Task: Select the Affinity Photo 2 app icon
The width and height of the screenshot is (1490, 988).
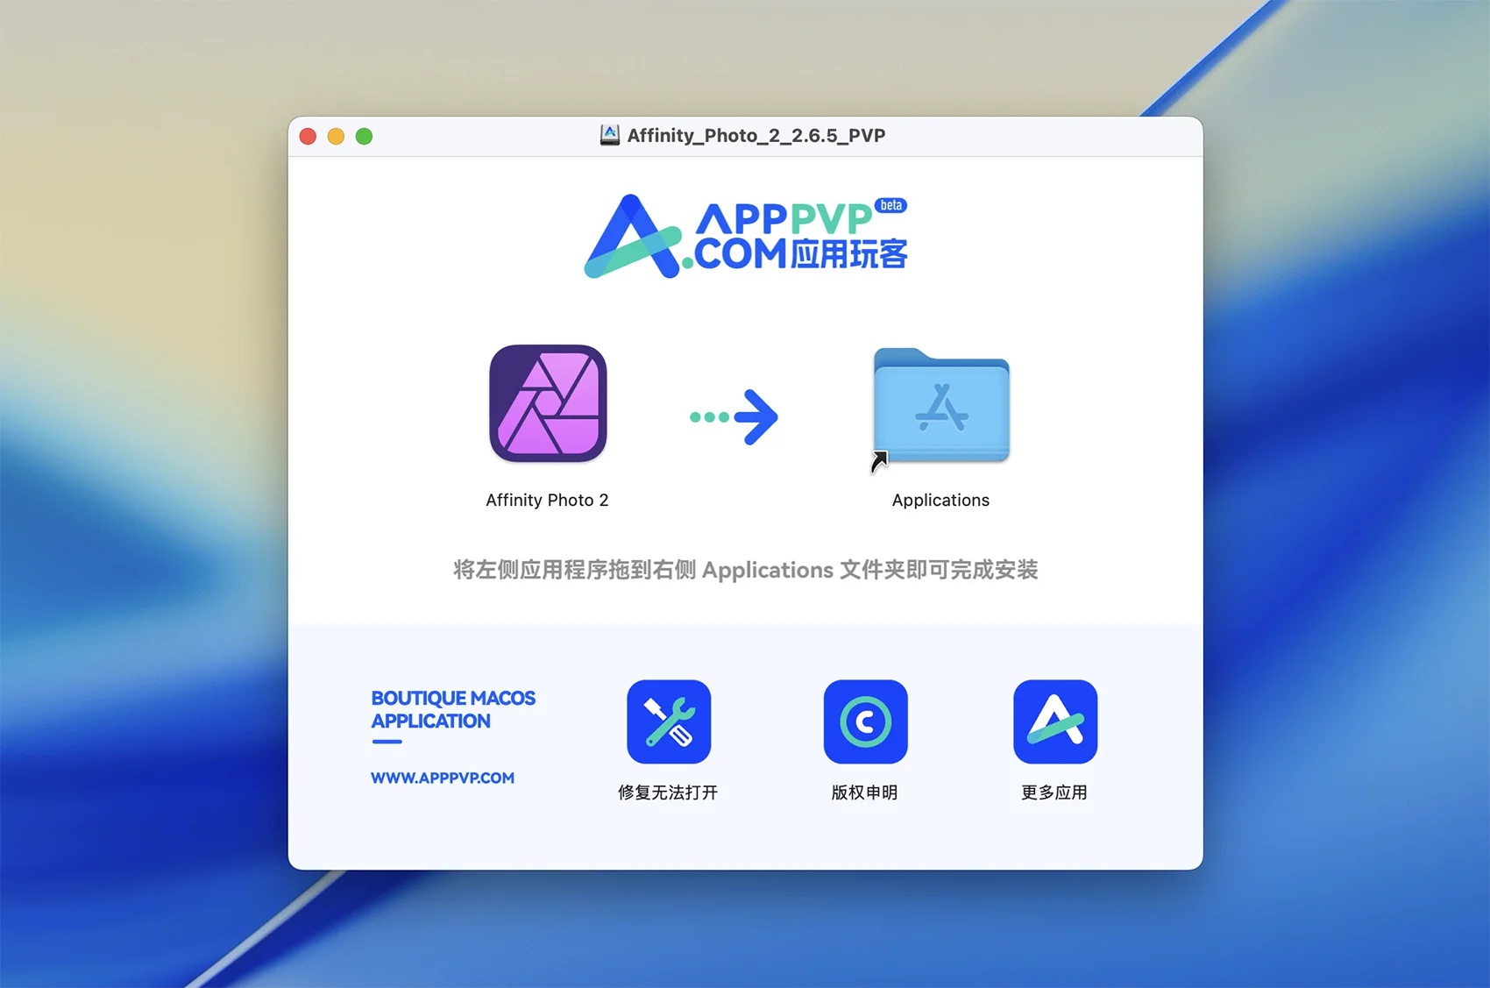Action: [548, 403]
